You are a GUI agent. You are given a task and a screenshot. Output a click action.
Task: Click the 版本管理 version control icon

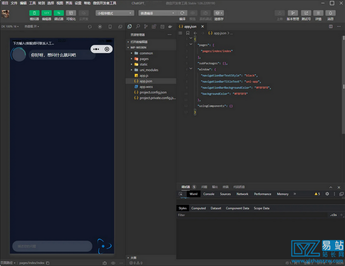[292, 13]
